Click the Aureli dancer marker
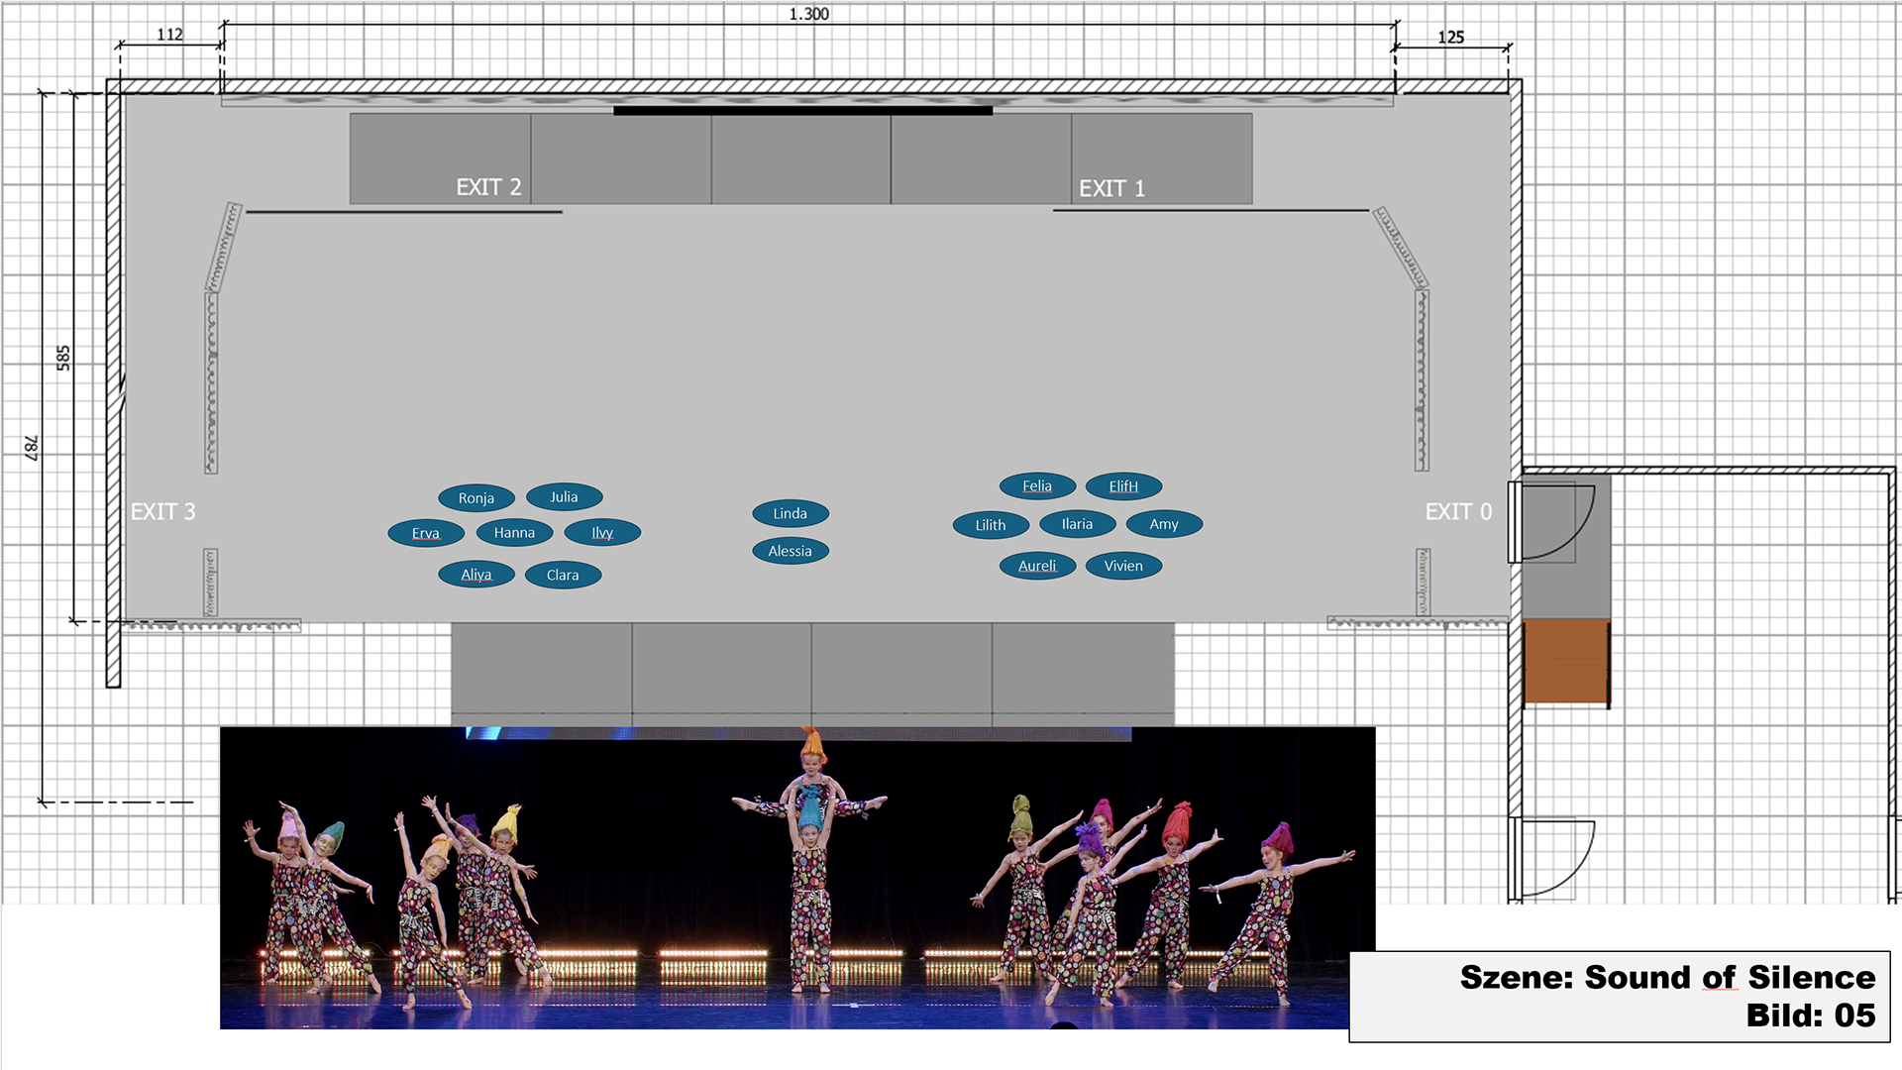 point(1037,566)
